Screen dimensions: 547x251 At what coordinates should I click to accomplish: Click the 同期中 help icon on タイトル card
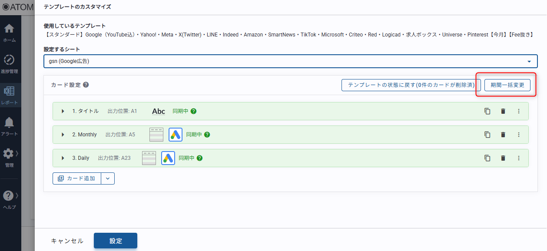click(x=193, y=111)
